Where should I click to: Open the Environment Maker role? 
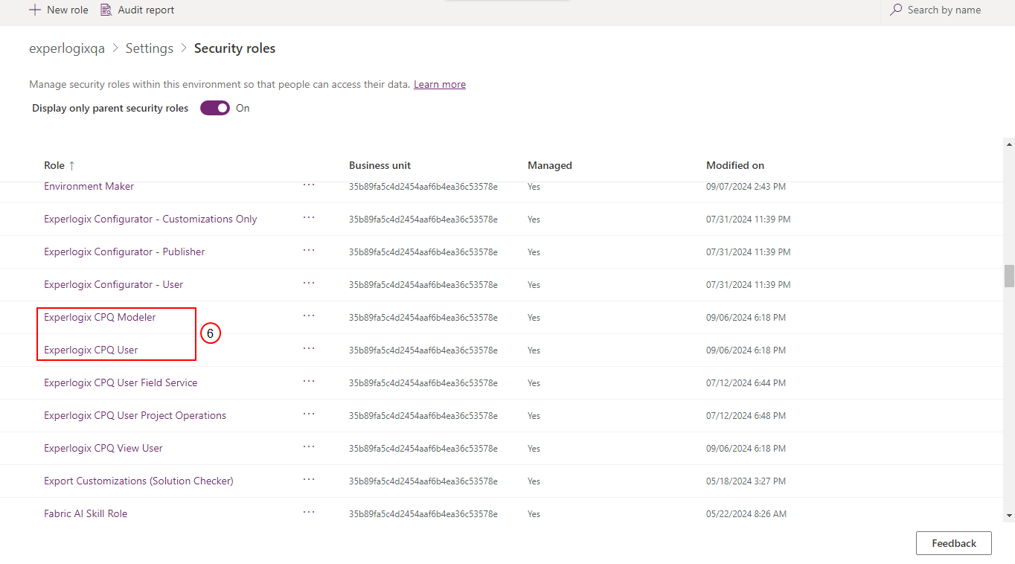pos(89,186)
